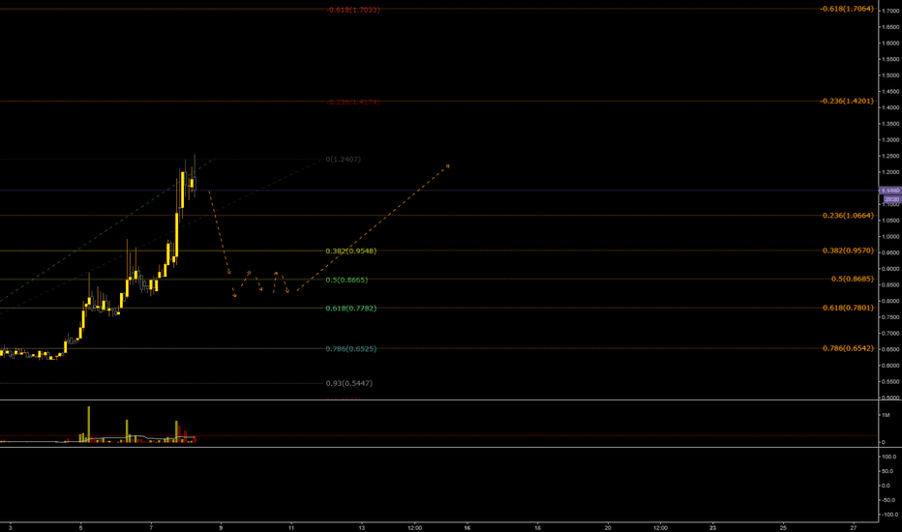Click 0.6000 on the price axis
The width and height of the screenshot is (902, 532).
click(891, 366)
